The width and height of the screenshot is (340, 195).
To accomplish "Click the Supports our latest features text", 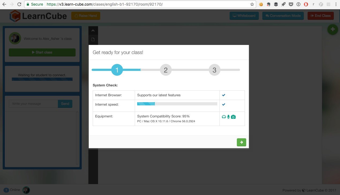I will pos(159,95).
